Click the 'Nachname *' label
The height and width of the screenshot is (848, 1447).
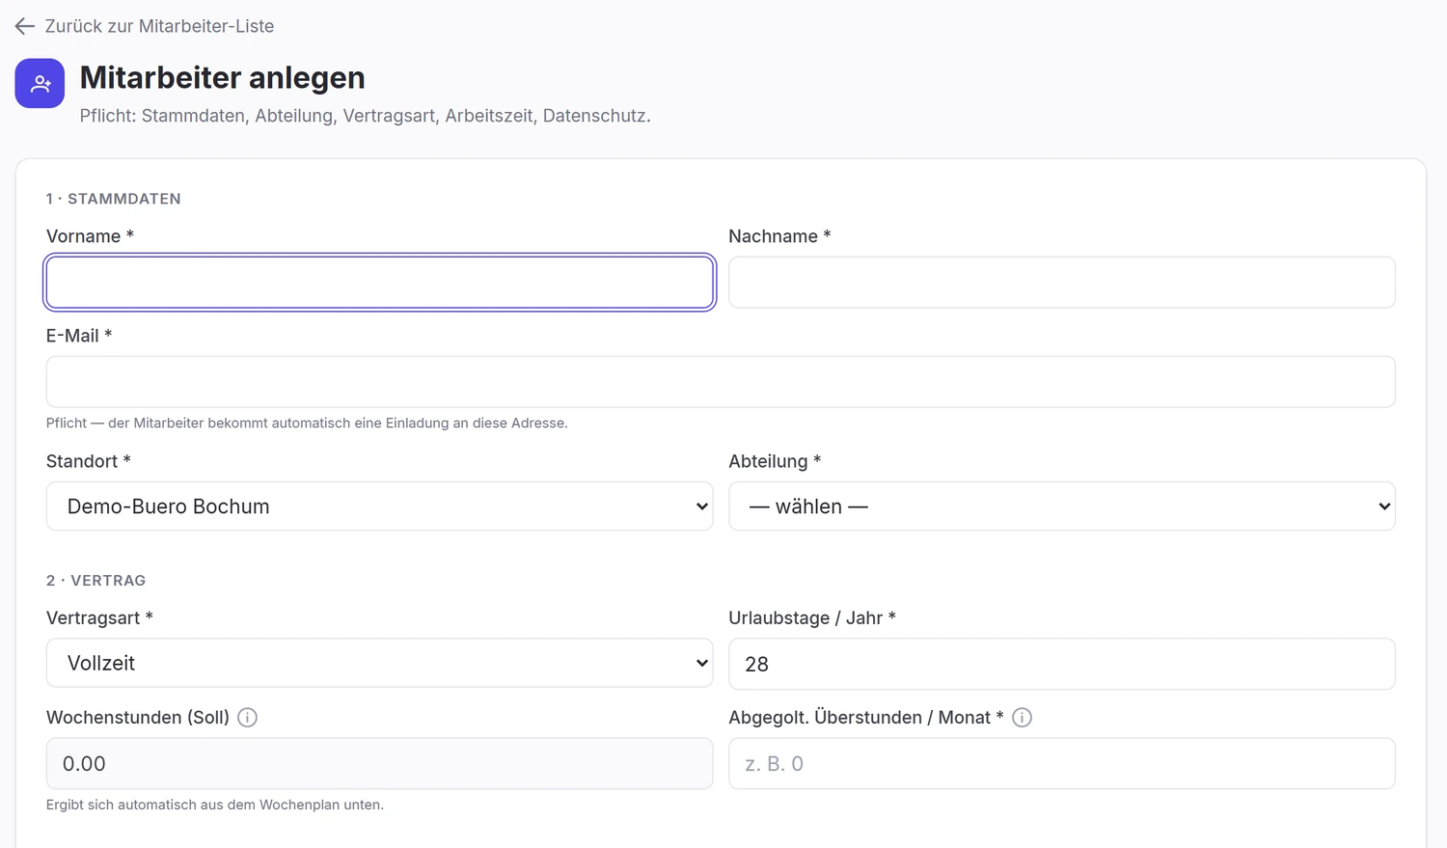click(x=779, y=236)
